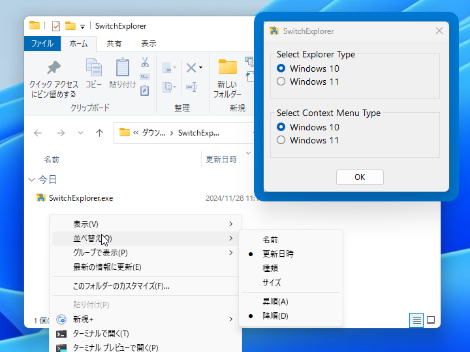The image size is (470, 352).
Task: Click the 名前 column header
Action: [x=52, y=160]
